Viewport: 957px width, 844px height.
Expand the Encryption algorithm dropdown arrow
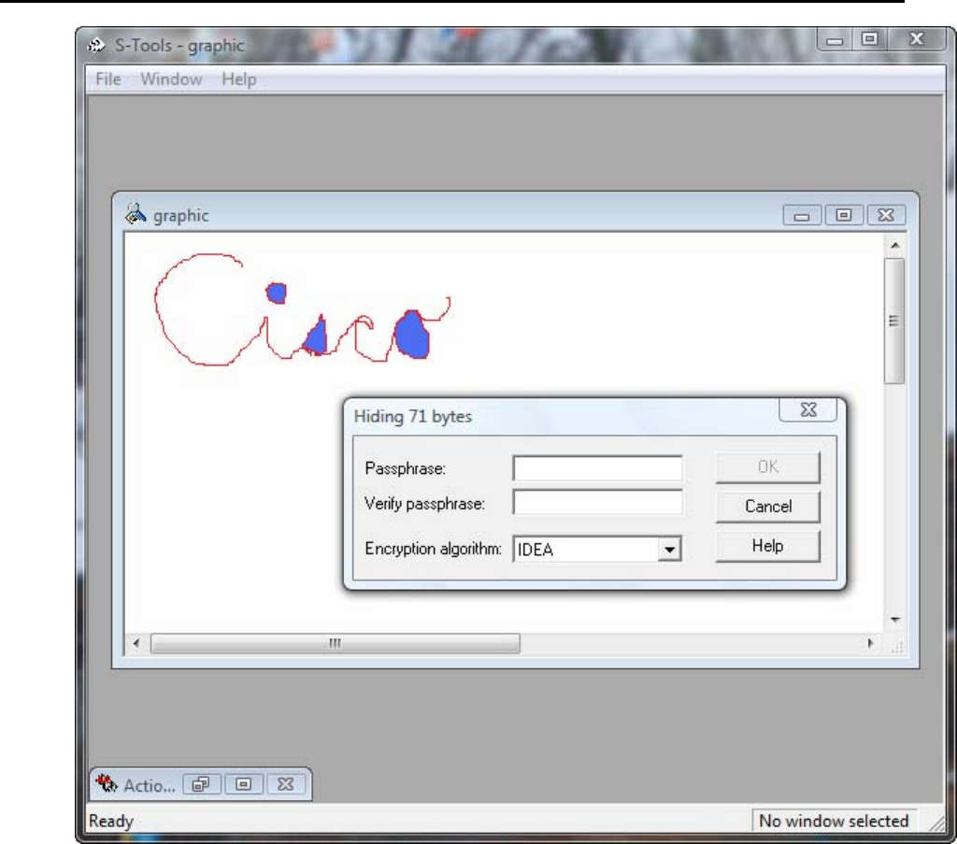click(669, 550)
